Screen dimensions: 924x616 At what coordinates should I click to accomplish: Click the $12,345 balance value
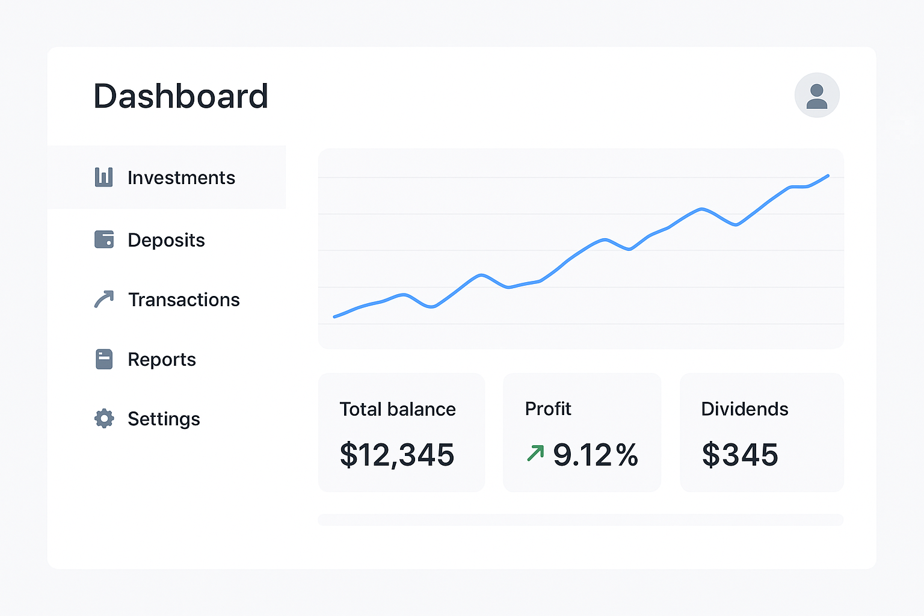point(396,455)
